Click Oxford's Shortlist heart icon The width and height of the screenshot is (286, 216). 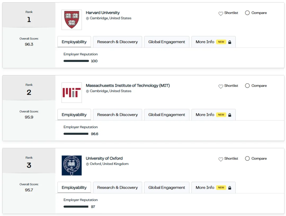point(221,159)
